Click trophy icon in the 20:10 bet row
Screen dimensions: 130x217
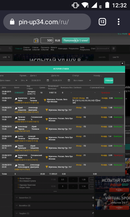pos(47,148)
